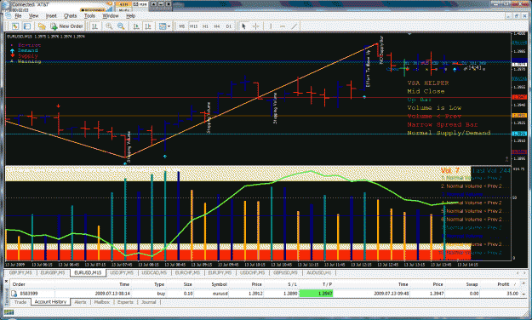Select the vertical line tool

coord(271,26)
